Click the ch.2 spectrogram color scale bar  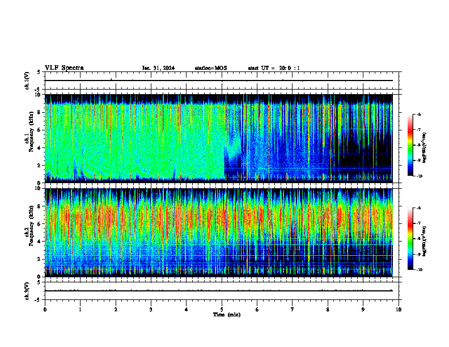tap(410, 239)
